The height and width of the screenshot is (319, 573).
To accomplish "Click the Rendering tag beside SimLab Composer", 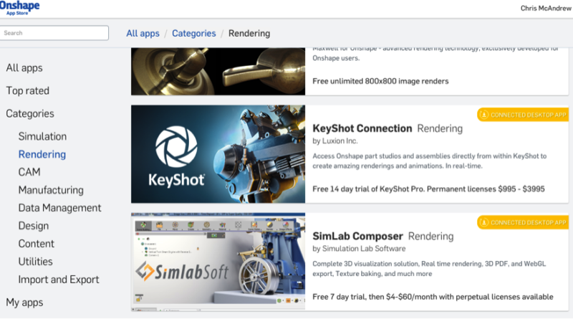I will (430, 237).
